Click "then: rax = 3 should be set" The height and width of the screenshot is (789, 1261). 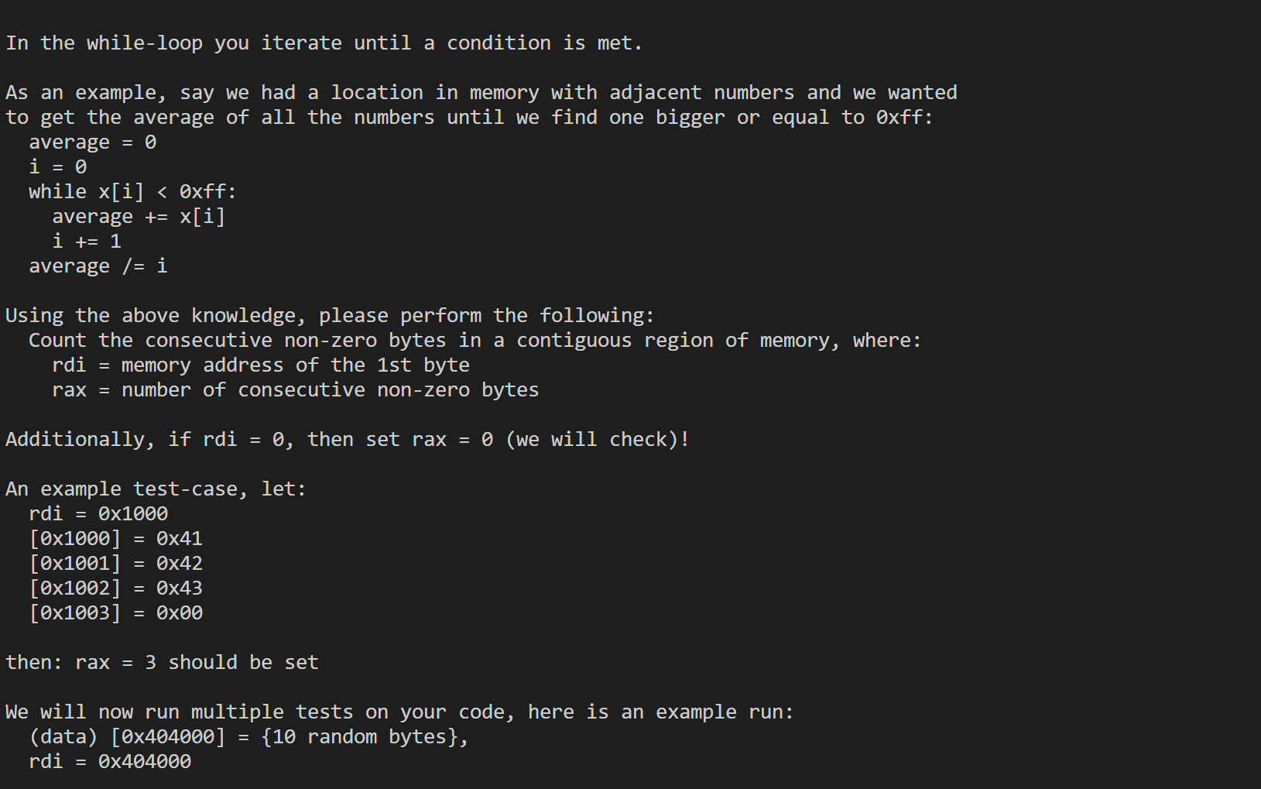(162, 663)
